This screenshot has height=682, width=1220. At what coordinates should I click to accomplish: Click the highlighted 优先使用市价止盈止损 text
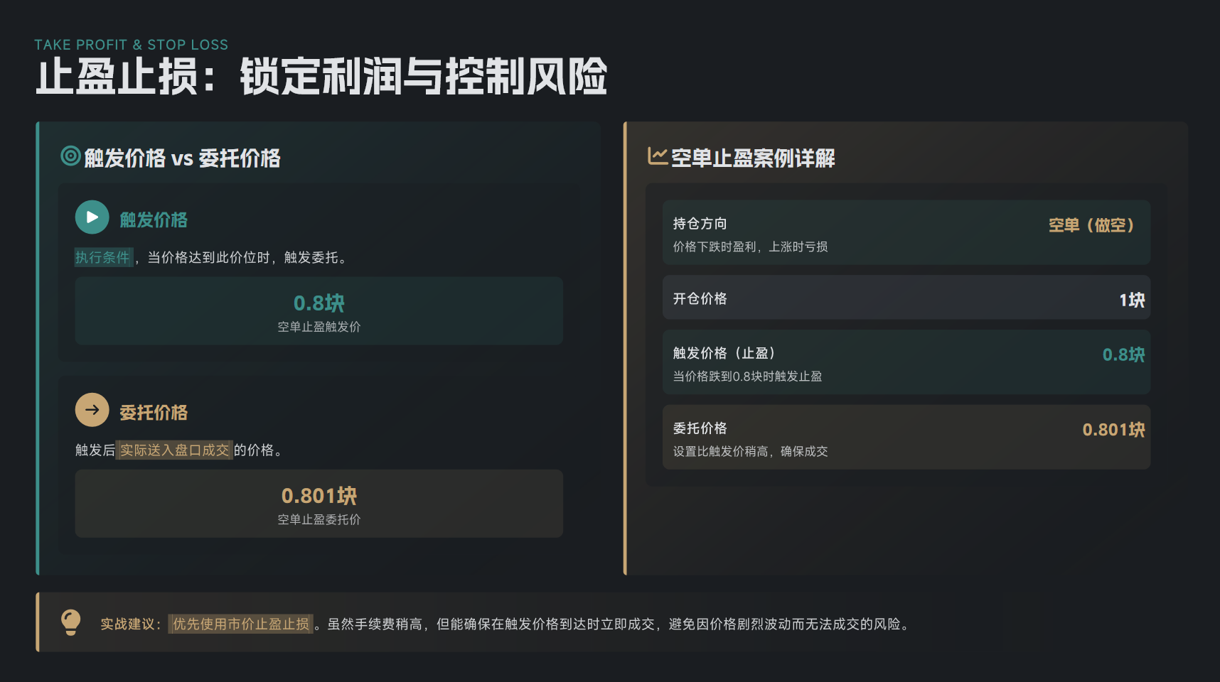pyautogui.click(x=241, y=624)
